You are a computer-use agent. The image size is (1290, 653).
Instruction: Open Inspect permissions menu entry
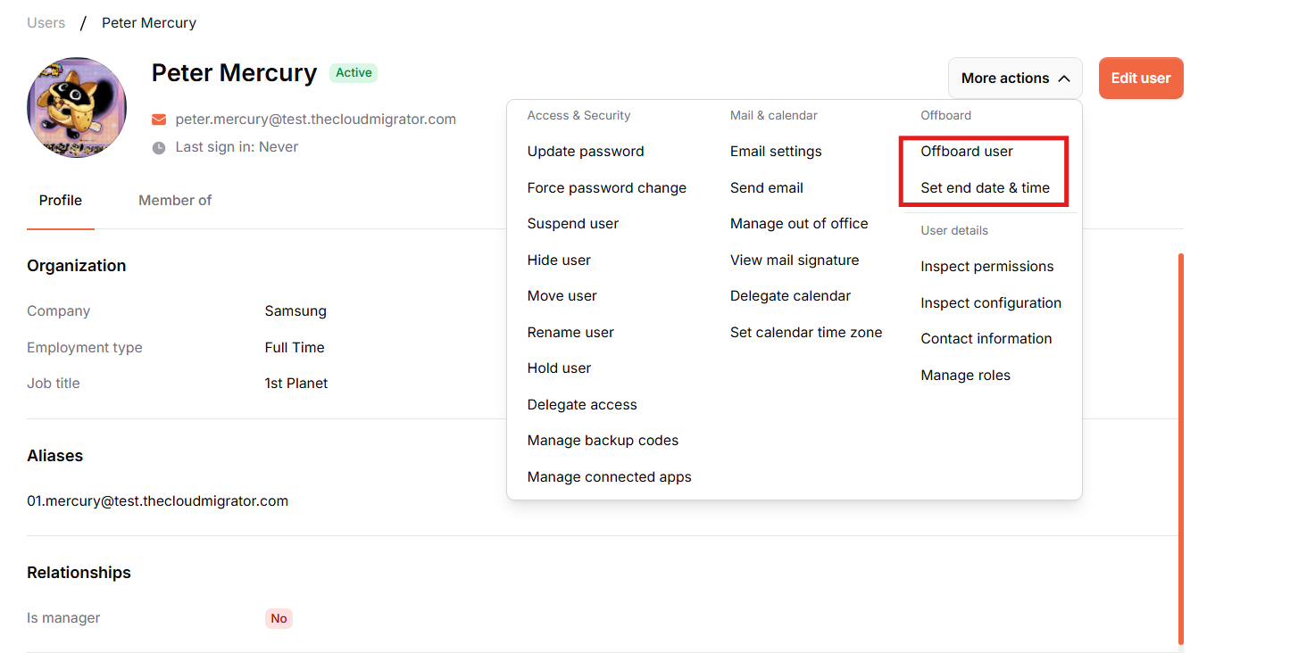tap(987, 267)
